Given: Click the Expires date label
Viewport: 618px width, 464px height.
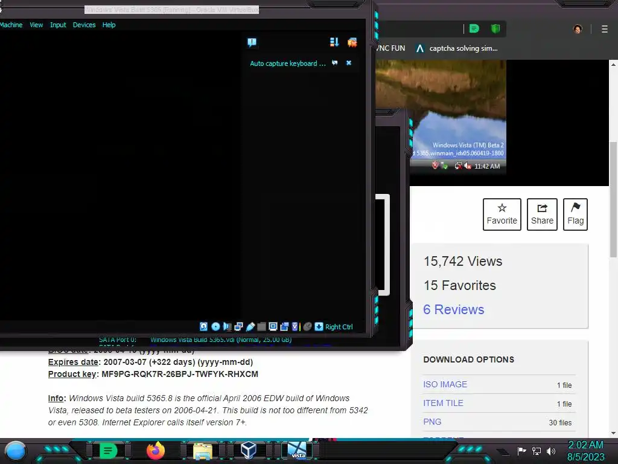Looking at the screenshot, I should pyautogui.click(x=73, y=362).
